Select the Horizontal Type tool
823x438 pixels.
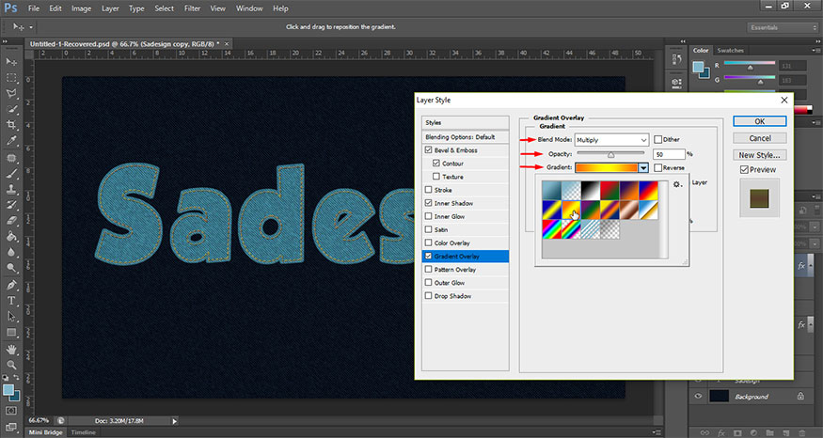click(11, 301)
